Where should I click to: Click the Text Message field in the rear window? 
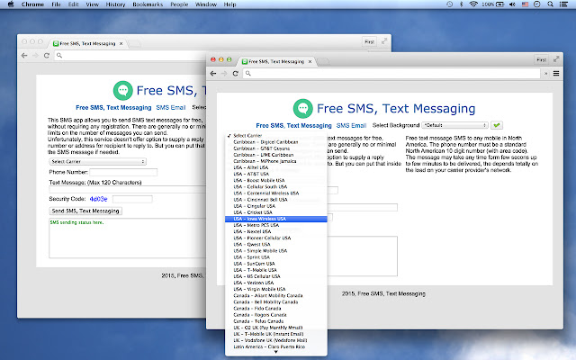(128, 190)
